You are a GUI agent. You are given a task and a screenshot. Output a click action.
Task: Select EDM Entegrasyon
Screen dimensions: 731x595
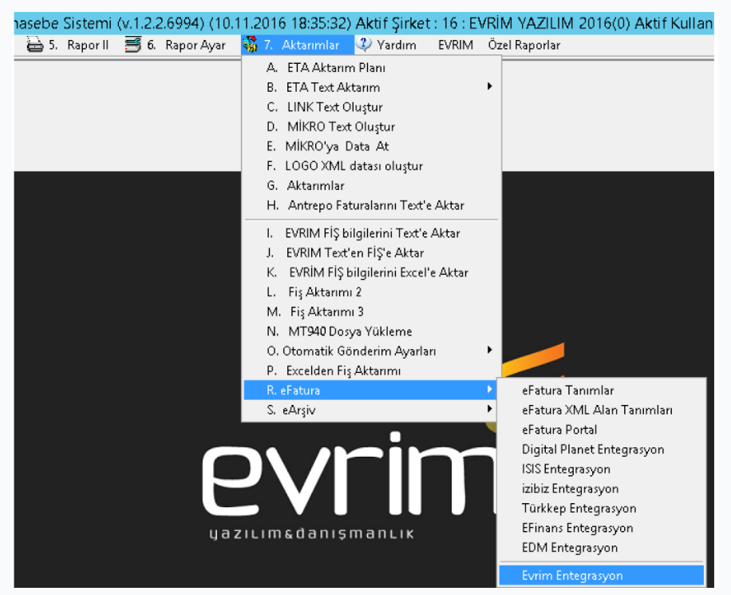[602, 546]
